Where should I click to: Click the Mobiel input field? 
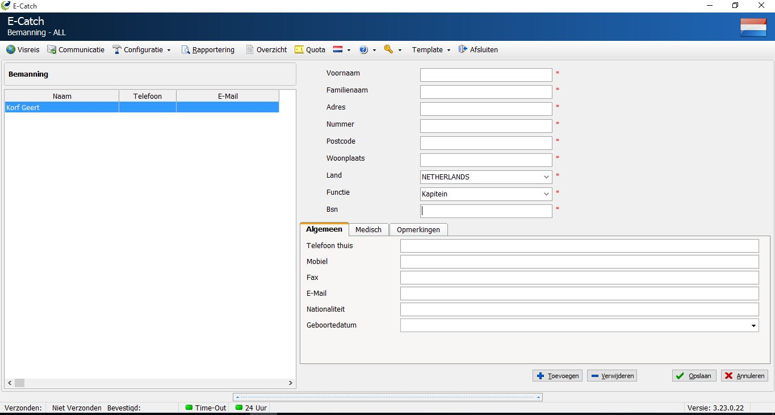[x=580, y=262]
